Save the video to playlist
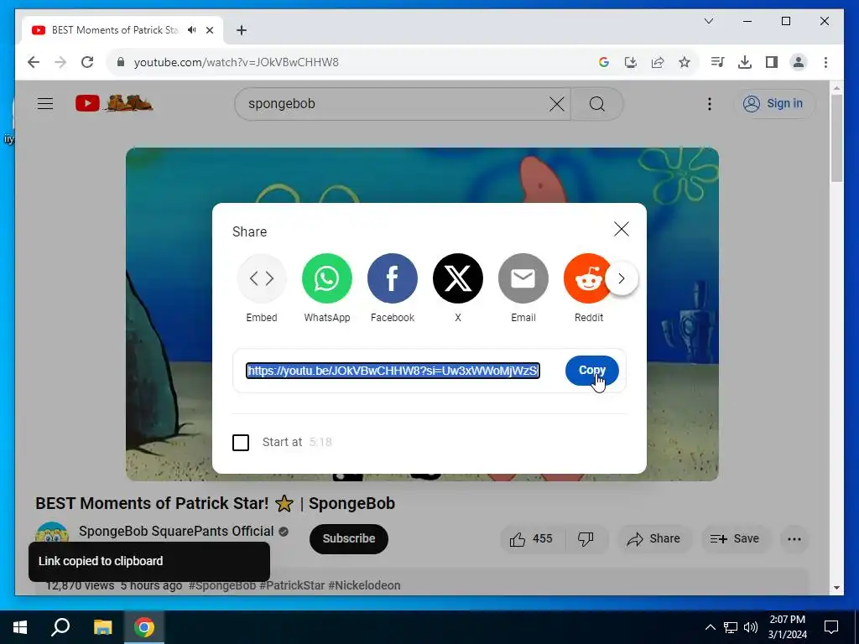The height and width of the screenshot is (644, 859). (735, 539)
